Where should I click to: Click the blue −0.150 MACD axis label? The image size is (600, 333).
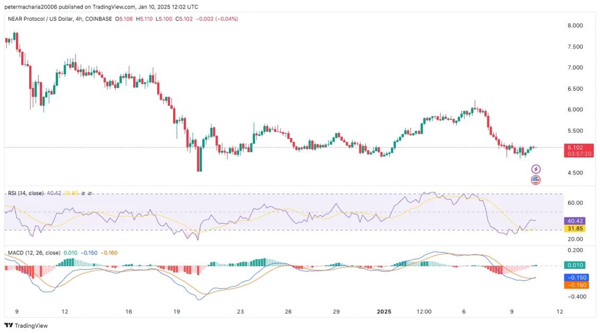pyautogui.click(x=576, y=277)
